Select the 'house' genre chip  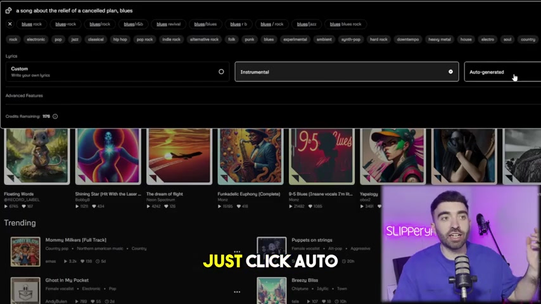[466, 39]
